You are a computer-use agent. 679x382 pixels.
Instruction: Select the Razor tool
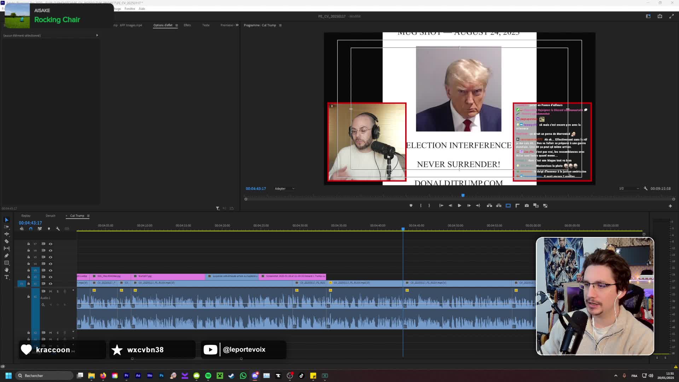click(6, 241)
